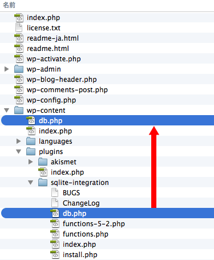Click the wp-activate.php file name
The height and width of the screenshot is (260, 214).
54,59
